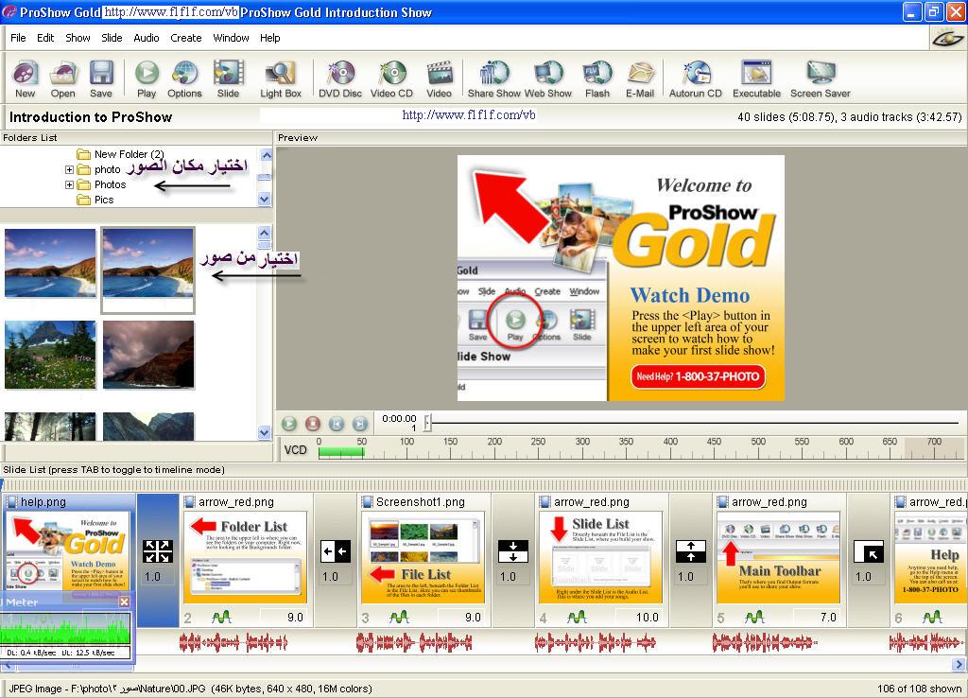The width and height of the screenshot is (968, 698).
Task: Open the Audio menu
Action: tap(147, 38)
